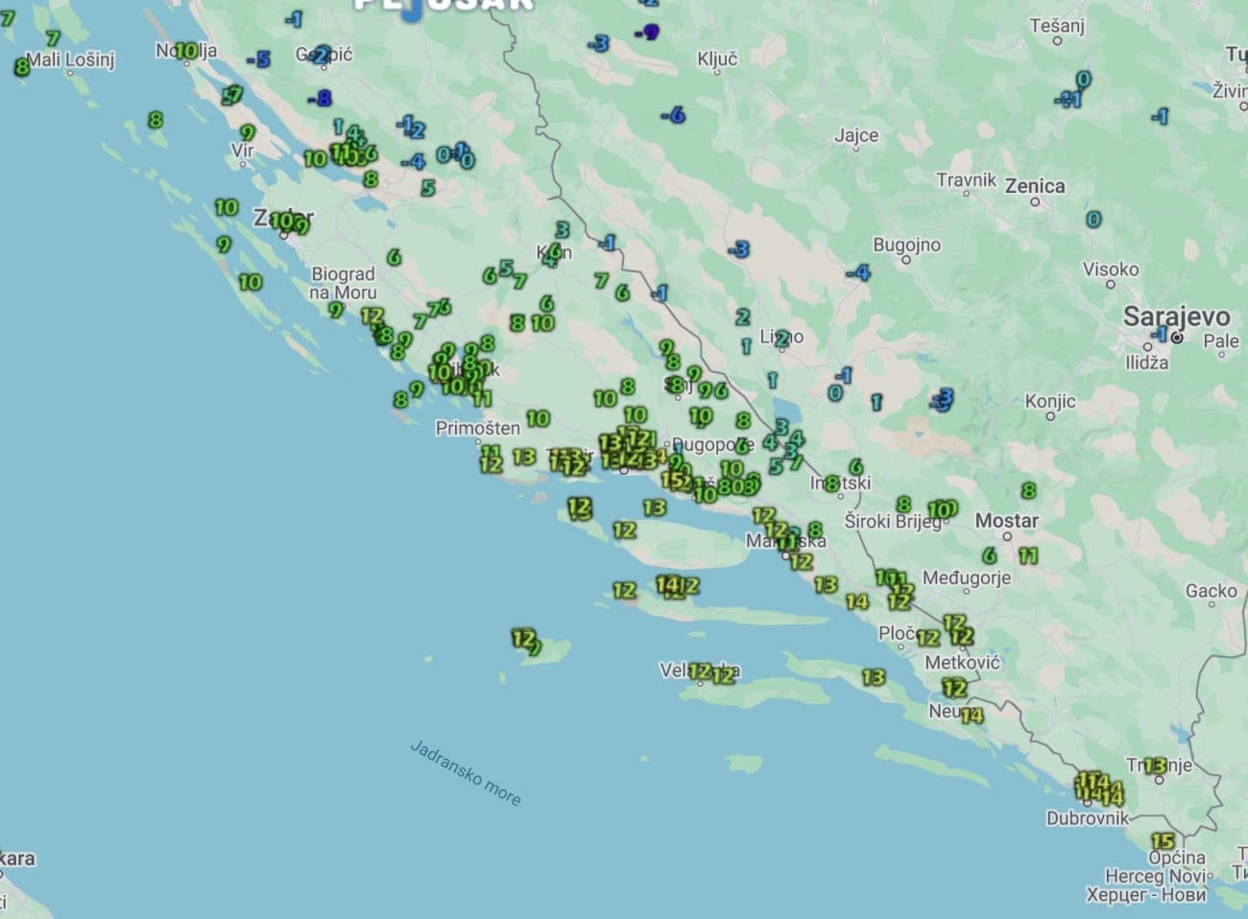The height and width of the screenshot is (919, 1248).
Task: Click the -5 temperature marker
Action: pos(259,60)
